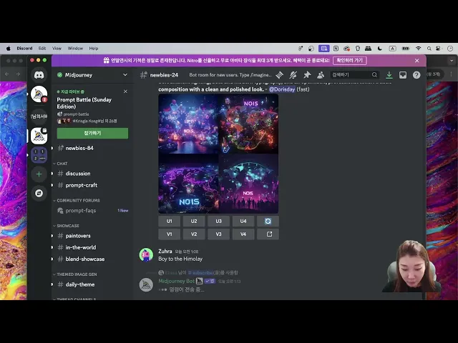Open the daily-theme channel

click(x=91, y=284)
